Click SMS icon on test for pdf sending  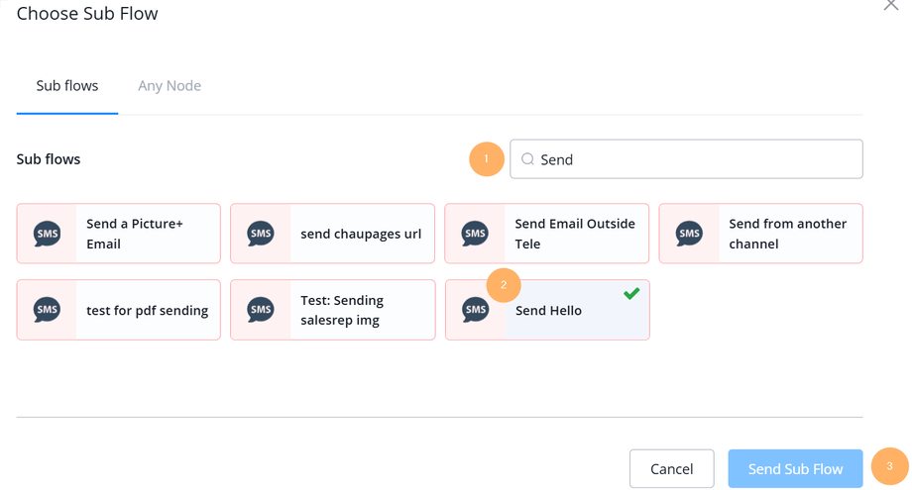point(47,310)
